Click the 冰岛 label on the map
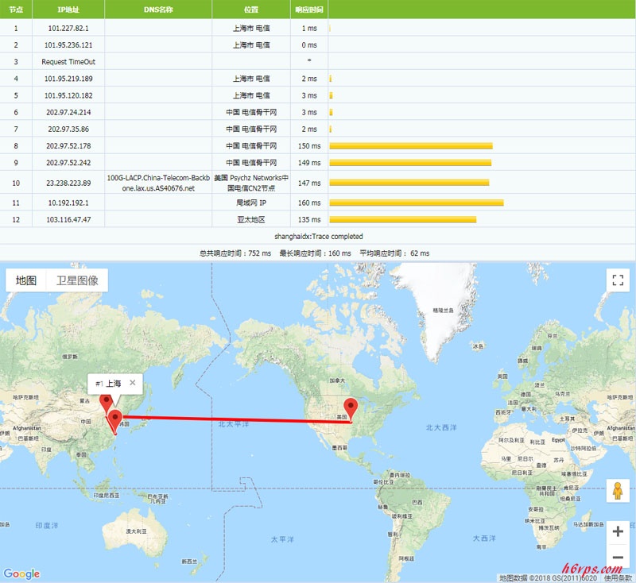Viewport: 636px width, 583px height. [x=479, y=346]
